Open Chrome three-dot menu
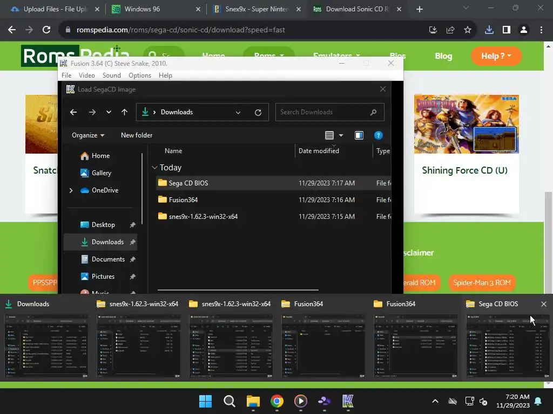The image size is (553, 414). coord(541,30)
